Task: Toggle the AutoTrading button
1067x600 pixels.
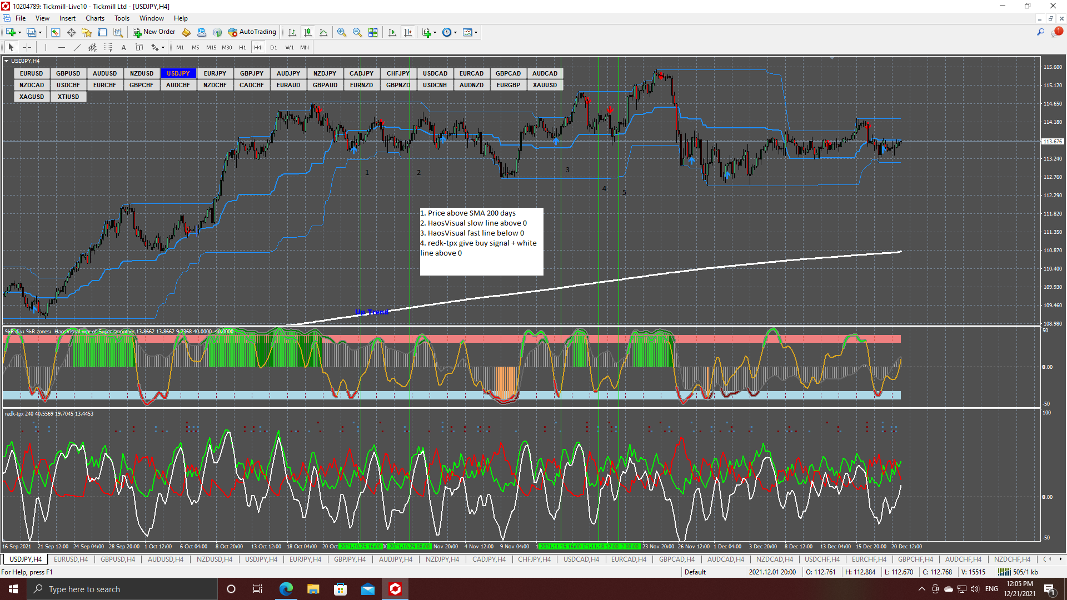Action: coord(252,32)
